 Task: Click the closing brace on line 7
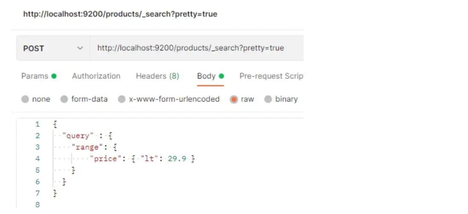(x=55, y=194)
